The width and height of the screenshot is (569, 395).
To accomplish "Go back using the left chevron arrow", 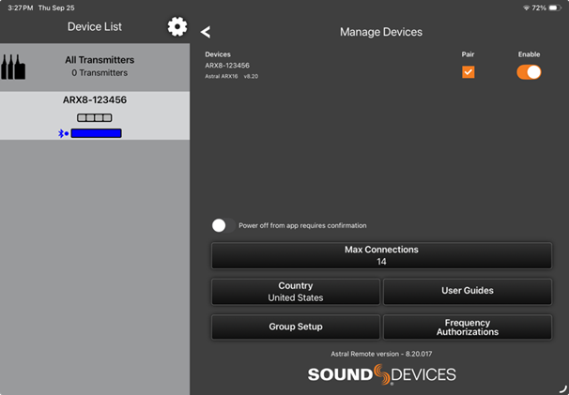I will (x=206, y=32).
